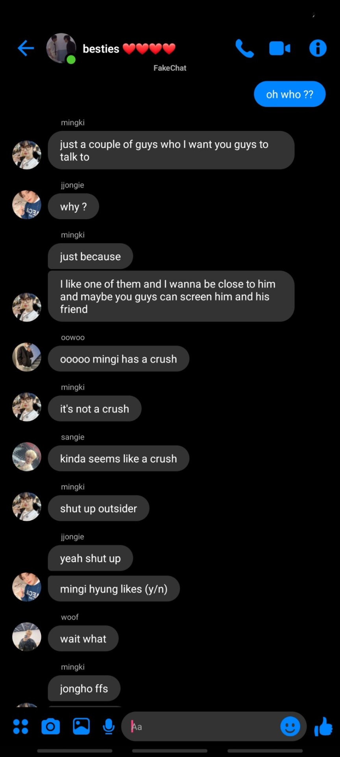
Task: Open the besties group chat avatar
Action: [61, 48]
